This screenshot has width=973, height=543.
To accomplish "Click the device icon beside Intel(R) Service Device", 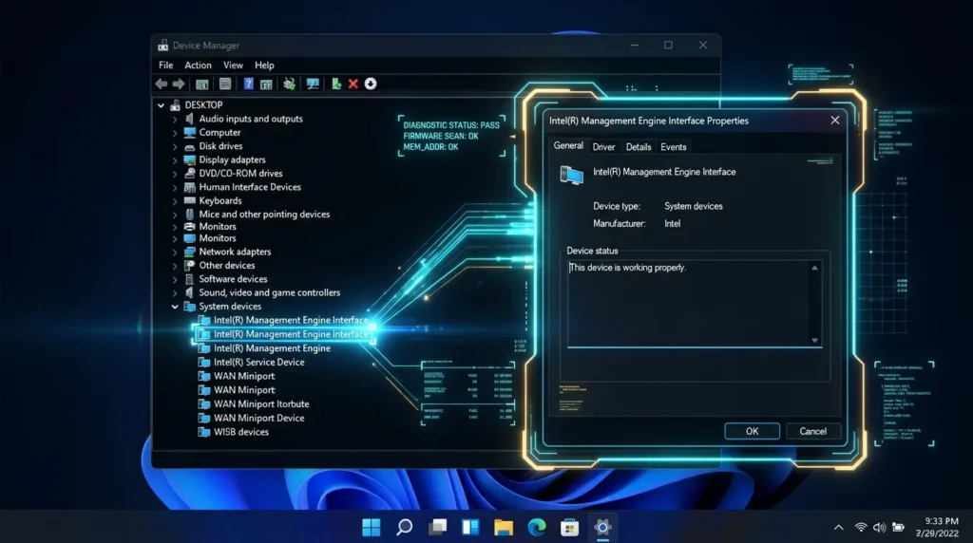I will [x=204, y=362].
